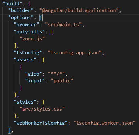Screen dimensions: 139x135
Task: Click the "webWorkerTsConfig" key
Action: 41,123
